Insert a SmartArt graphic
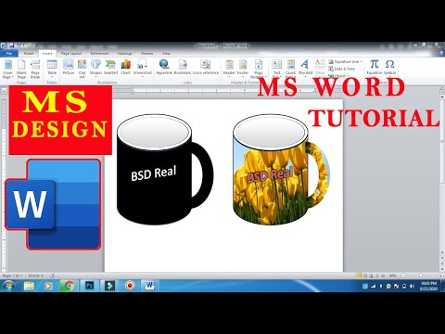Viewport: 445px width, 334px height. [x=110, y=67]
